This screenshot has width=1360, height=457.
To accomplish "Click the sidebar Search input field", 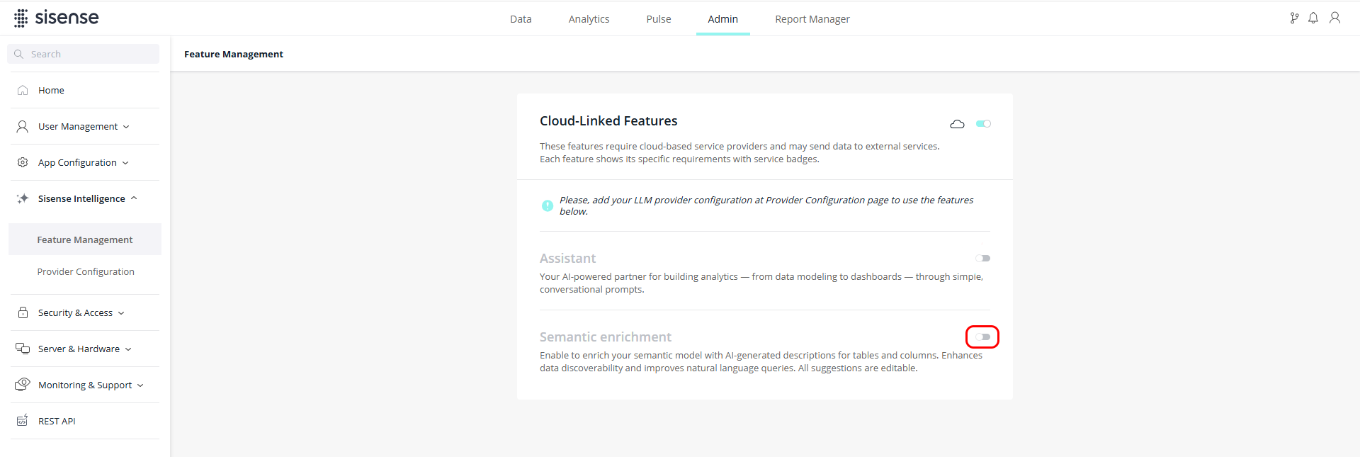I will [x=89, y=54].
